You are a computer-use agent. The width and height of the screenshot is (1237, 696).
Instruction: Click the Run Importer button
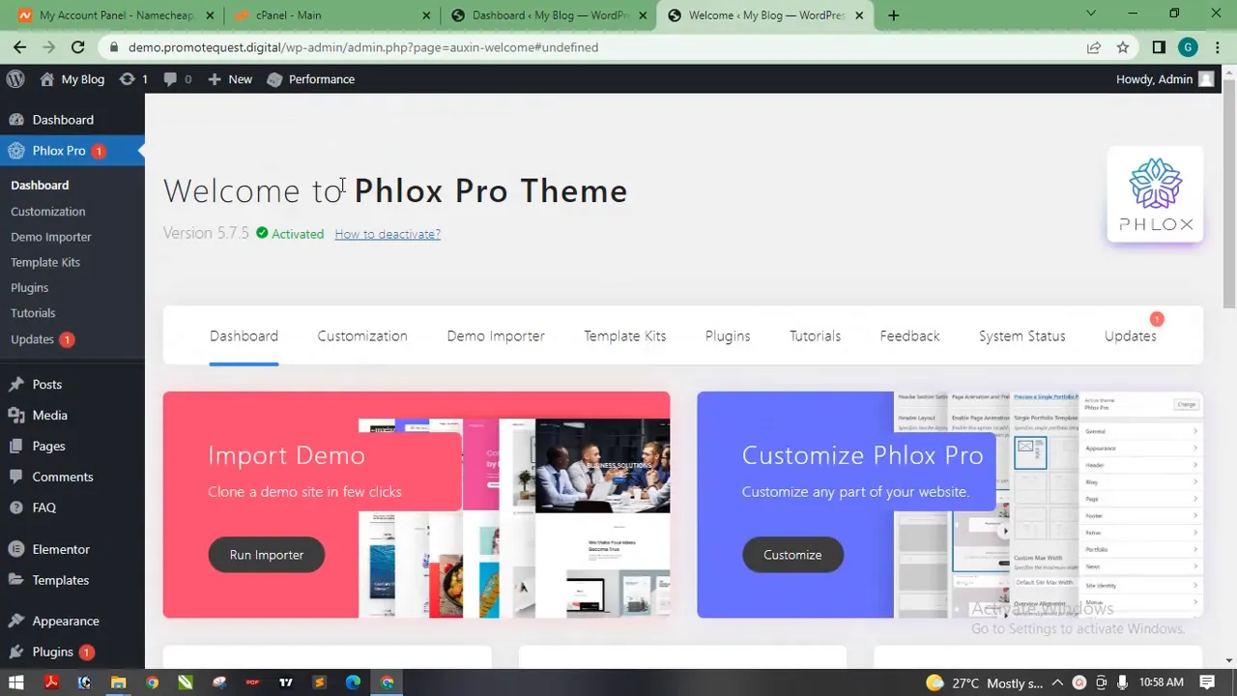pyautogui.click(x=267, y=555)
